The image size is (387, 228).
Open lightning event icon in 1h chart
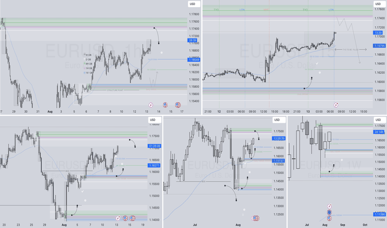point(151,105)
